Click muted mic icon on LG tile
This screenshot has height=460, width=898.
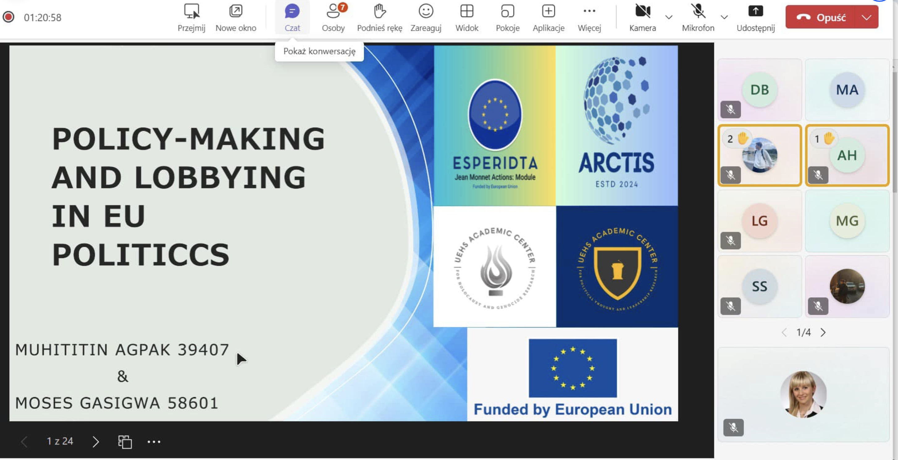pyautogui.click(x=731, y=240)
